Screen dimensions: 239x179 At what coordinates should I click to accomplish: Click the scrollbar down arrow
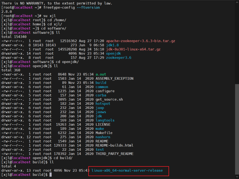237,177
